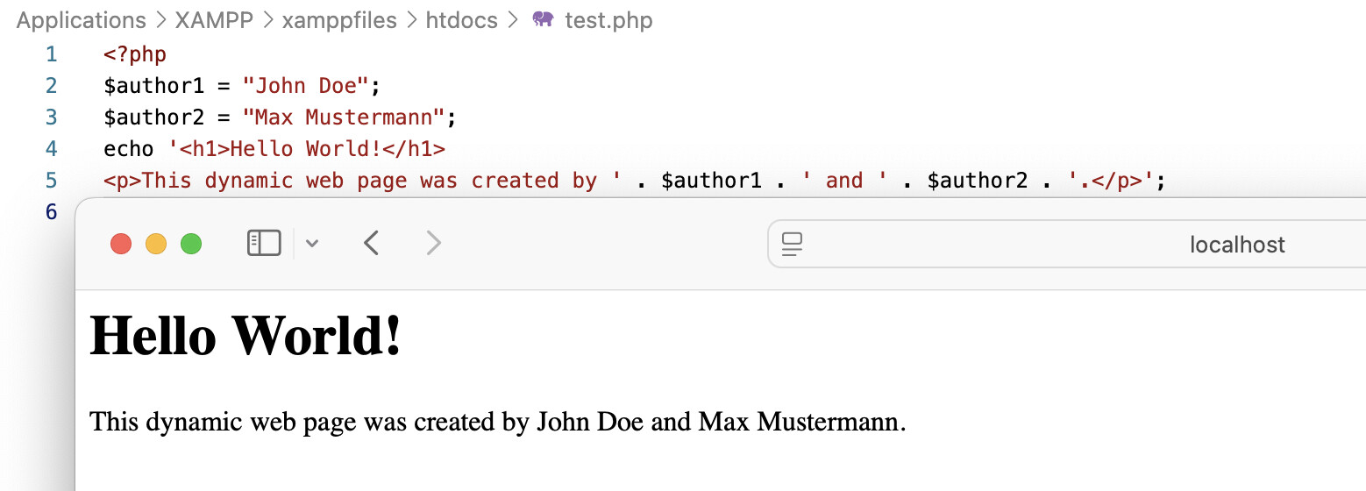This screenshot has height=491, width=1366.
Task: Open the XAMPP breadcrumb segment
Action: [x=214, y=20]
